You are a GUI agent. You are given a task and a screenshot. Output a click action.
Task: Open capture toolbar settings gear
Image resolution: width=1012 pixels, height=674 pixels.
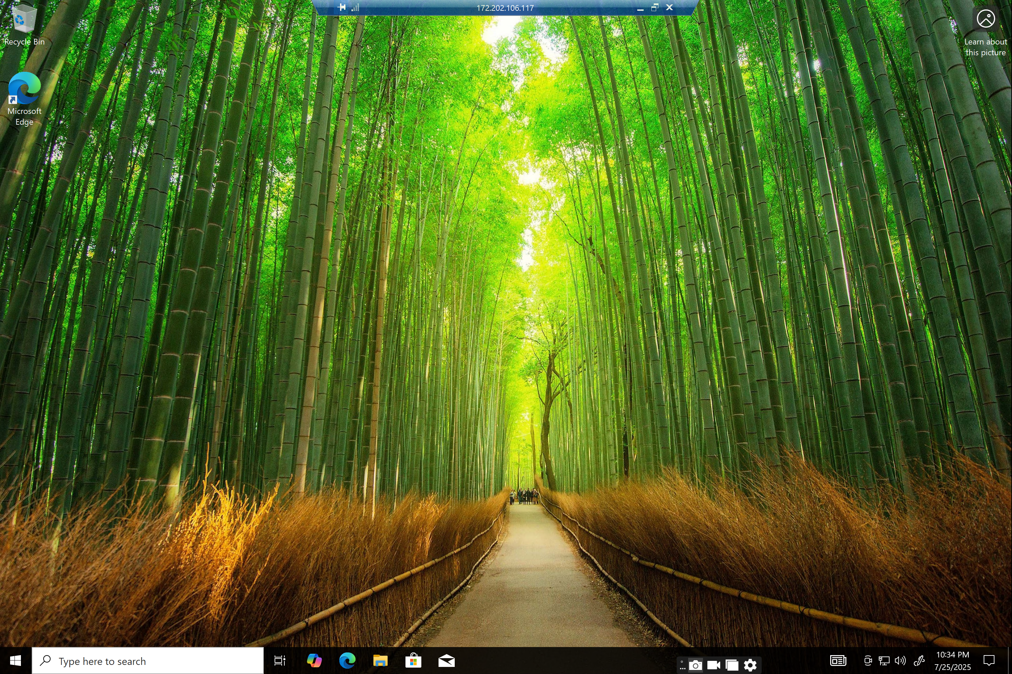750,665
